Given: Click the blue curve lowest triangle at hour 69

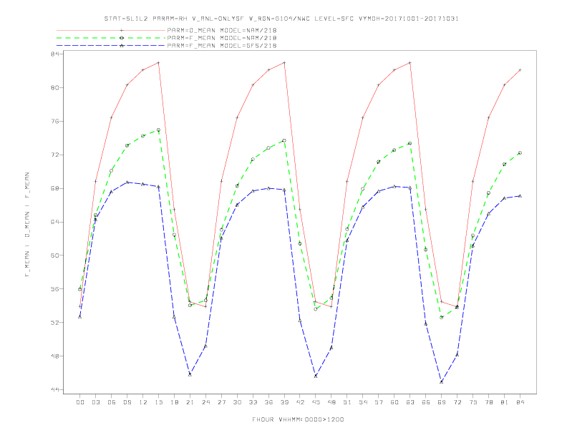Looking at the screenshot, I should click(442, 381).
